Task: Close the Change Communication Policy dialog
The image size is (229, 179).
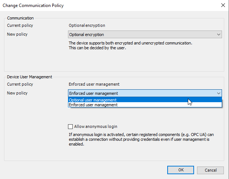Action: (223, 5)
